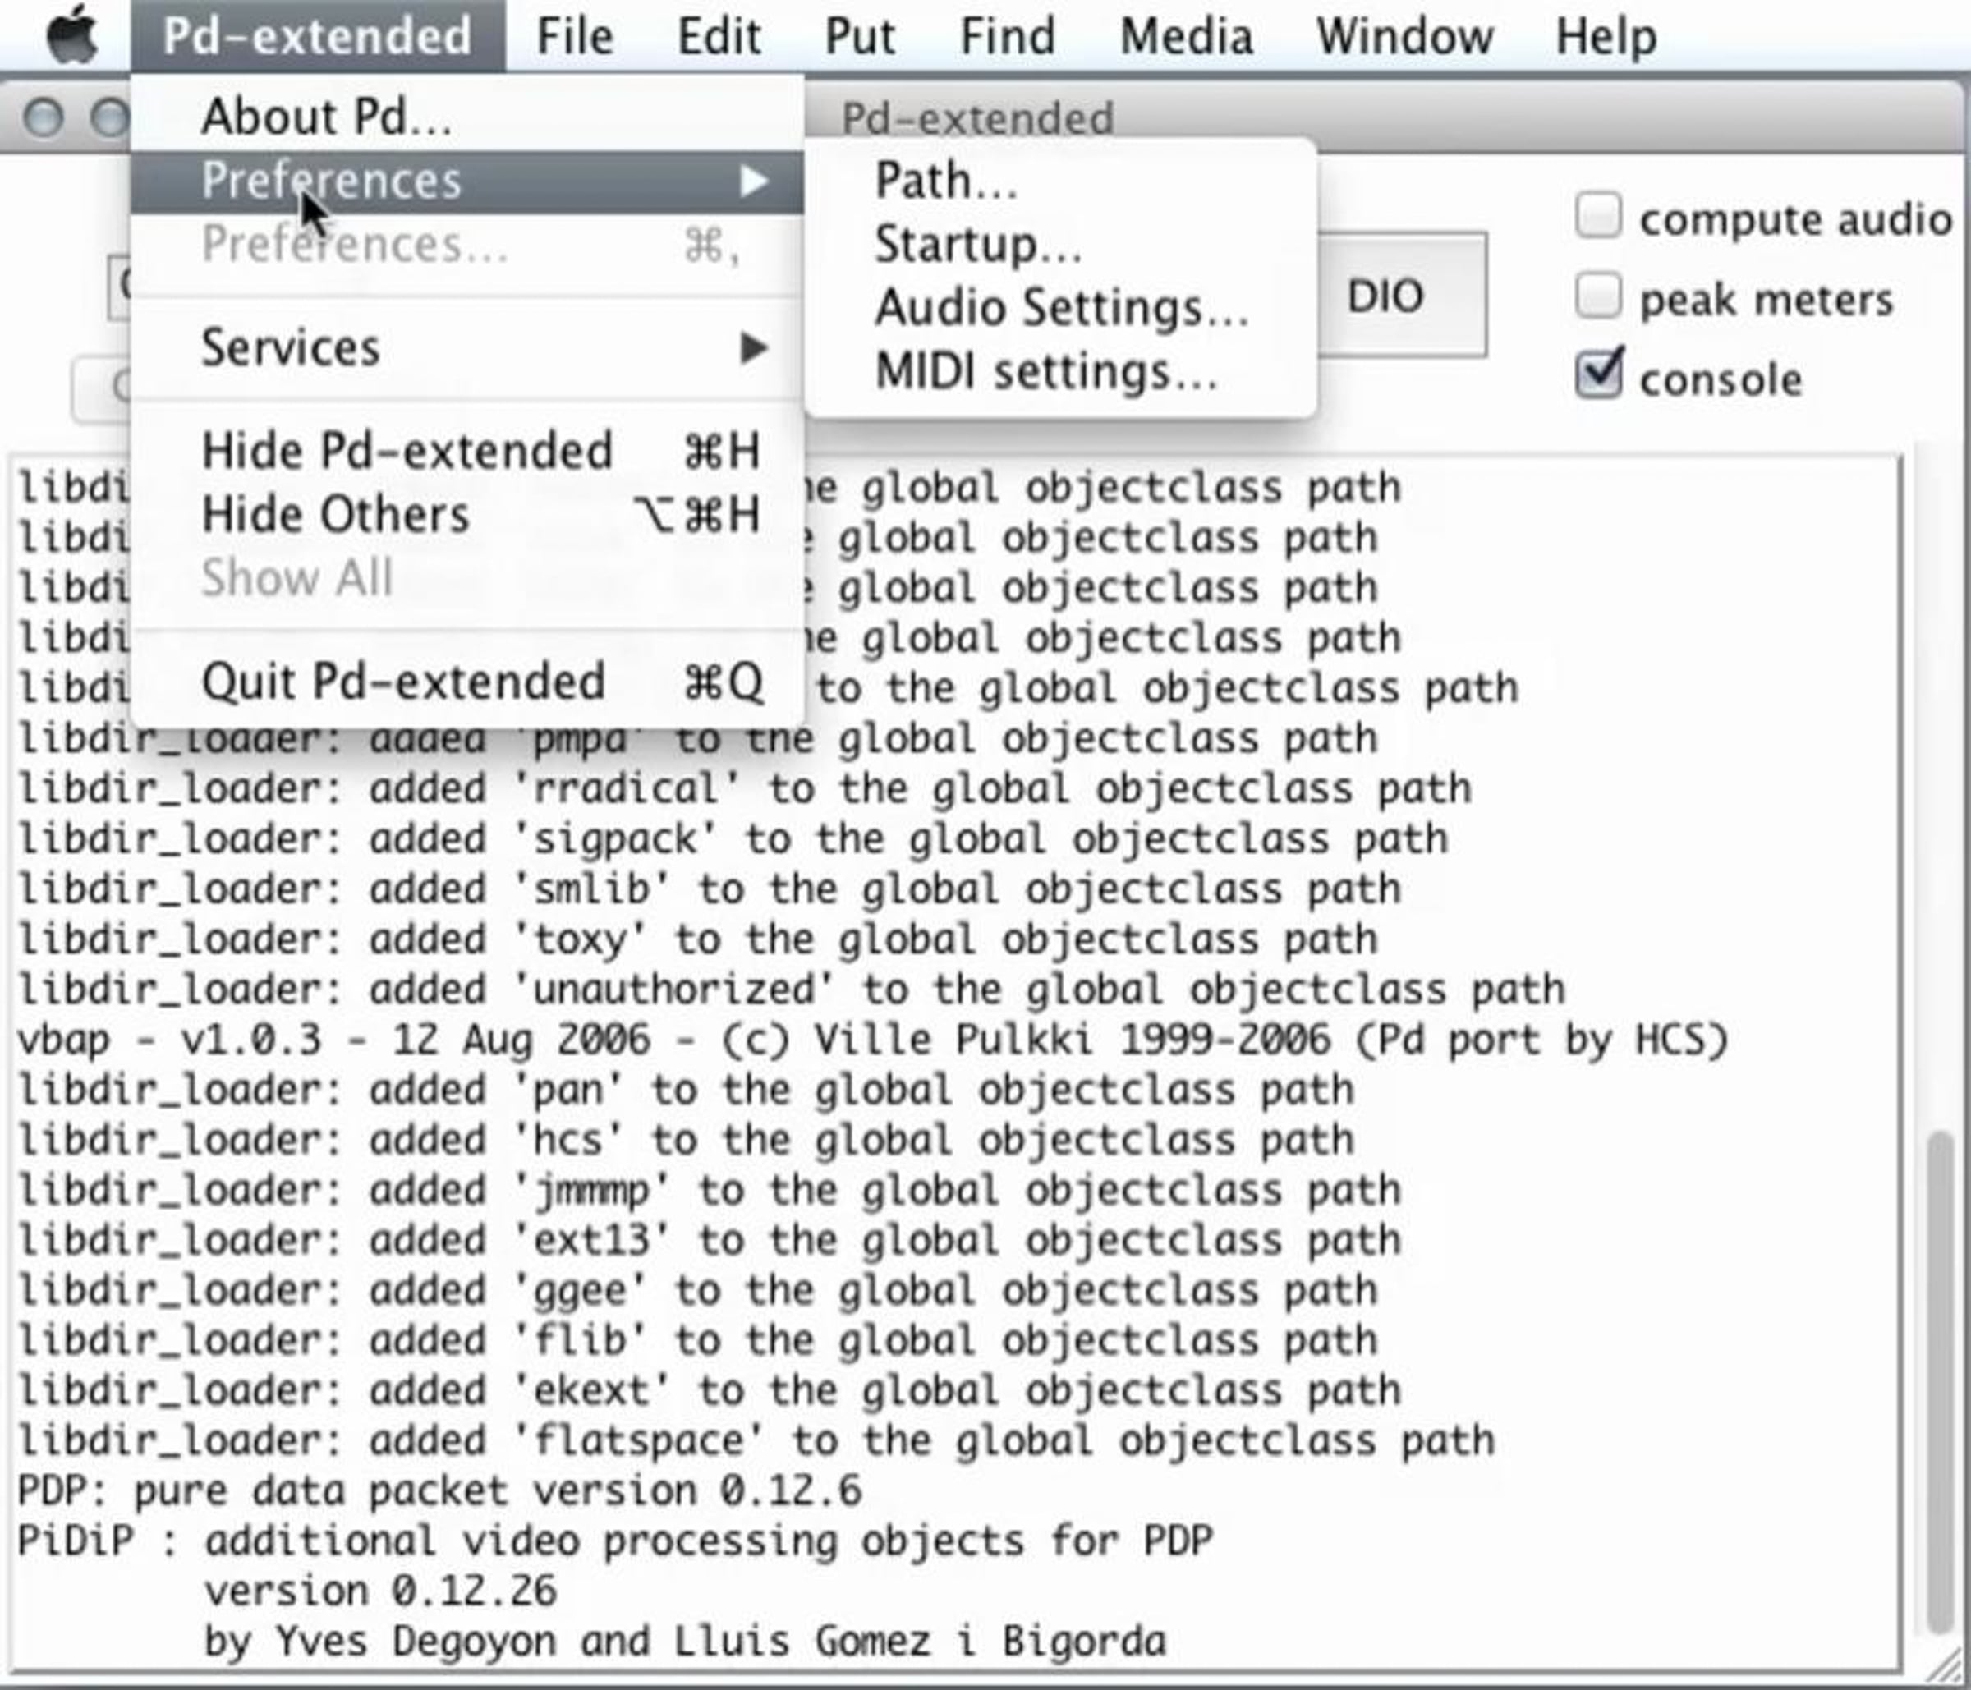Click Hide Others menu item

(x=335, y=515)
